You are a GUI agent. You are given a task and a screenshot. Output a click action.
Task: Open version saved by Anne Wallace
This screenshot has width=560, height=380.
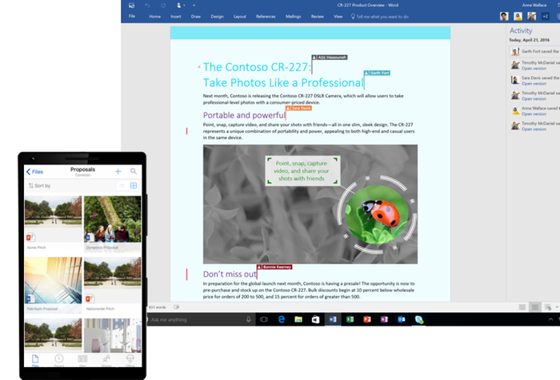[x=534, y=114]
